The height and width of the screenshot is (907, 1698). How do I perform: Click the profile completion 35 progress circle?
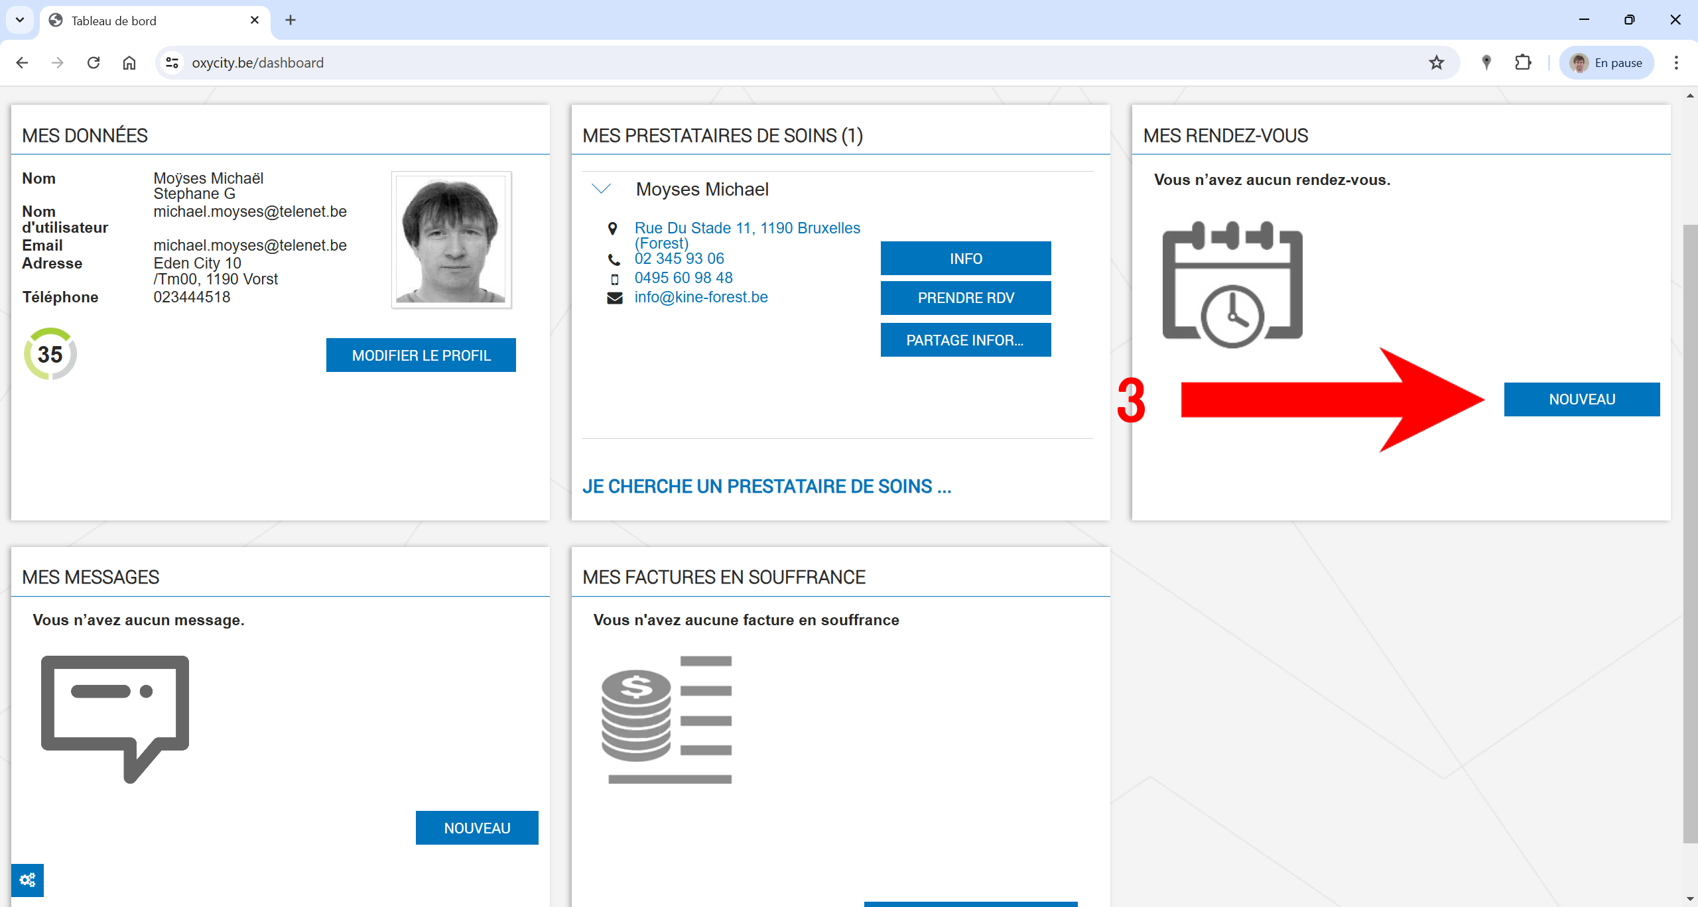click(x=50, y=354)
